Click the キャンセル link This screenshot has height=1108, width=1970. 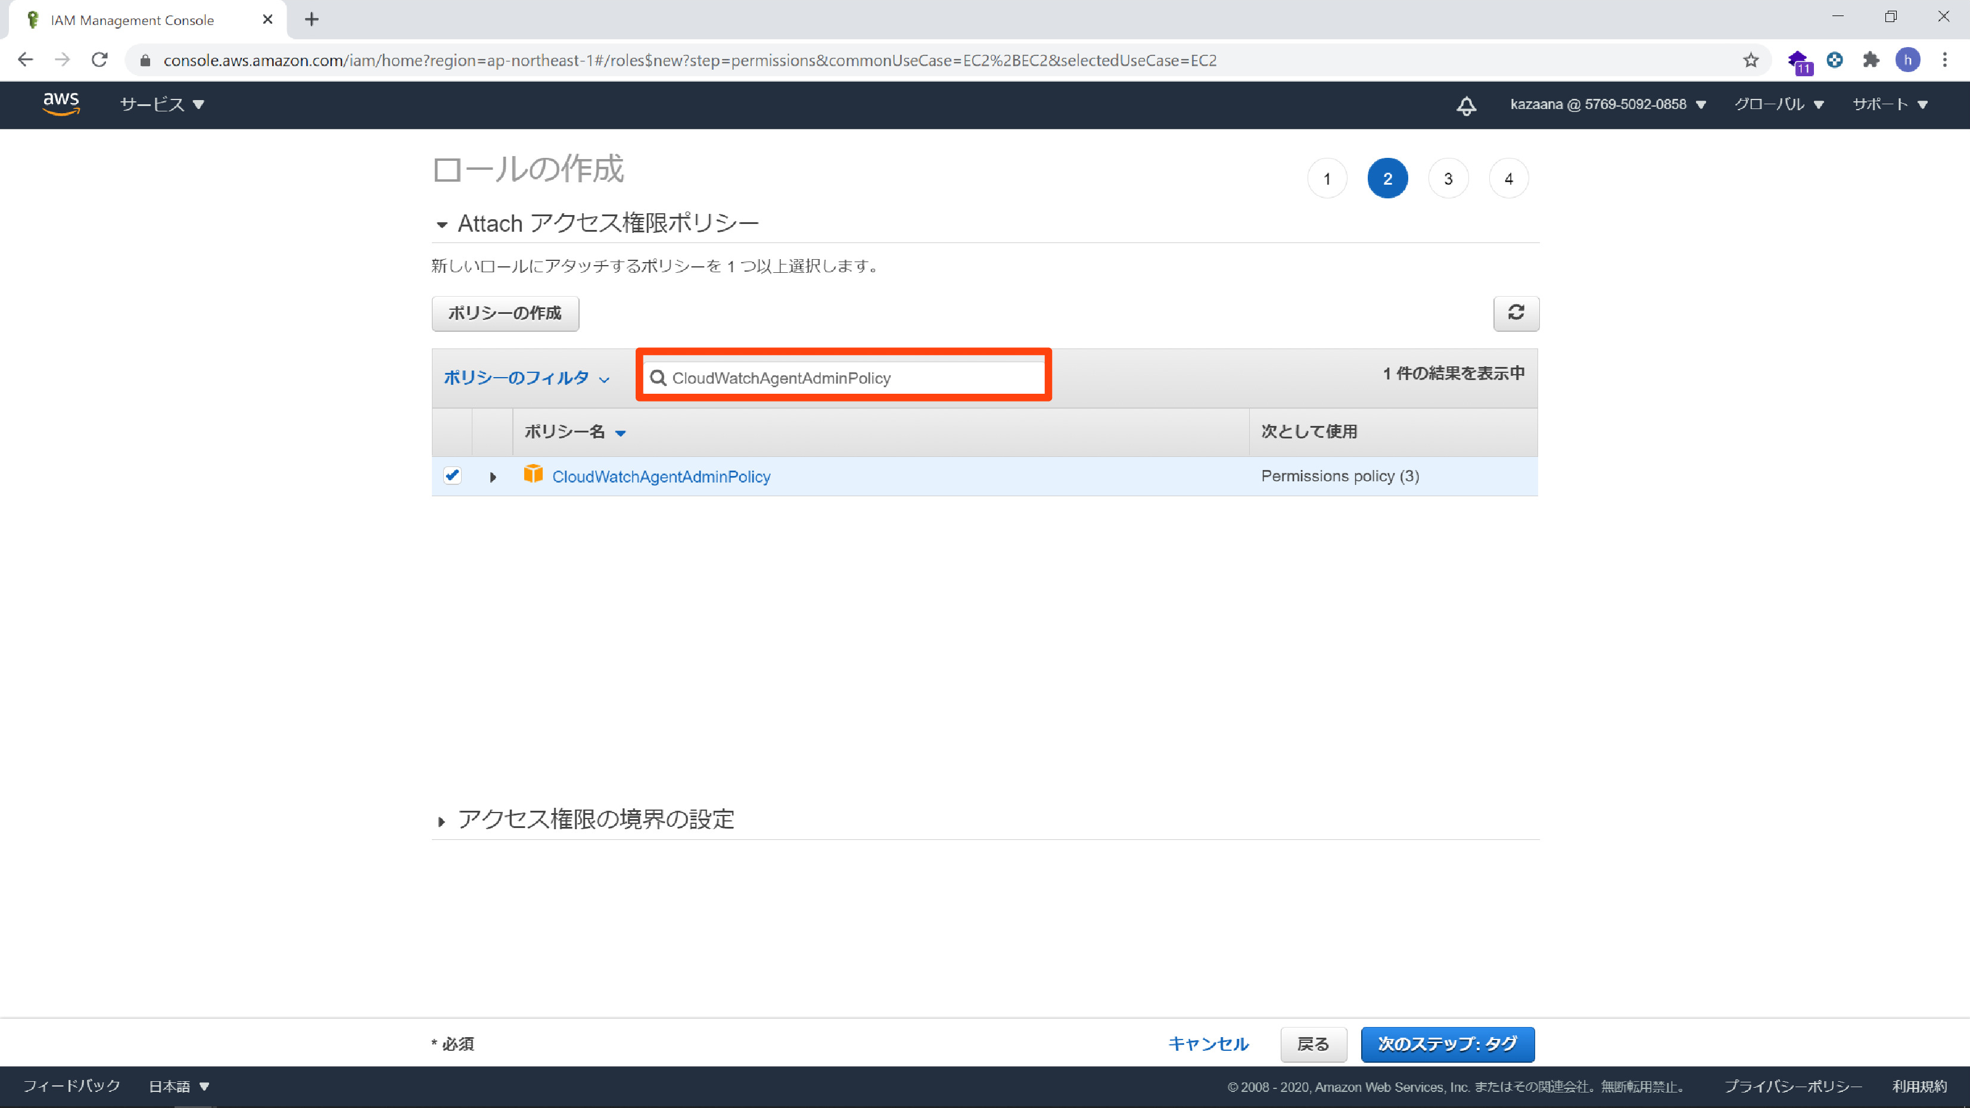[x=1208, y=1044]
